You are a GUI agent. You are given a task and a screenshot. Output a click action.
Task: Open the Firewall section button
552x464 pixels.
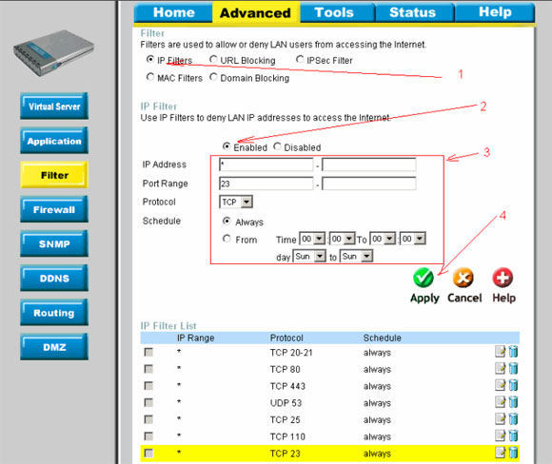tap(54, 210)
